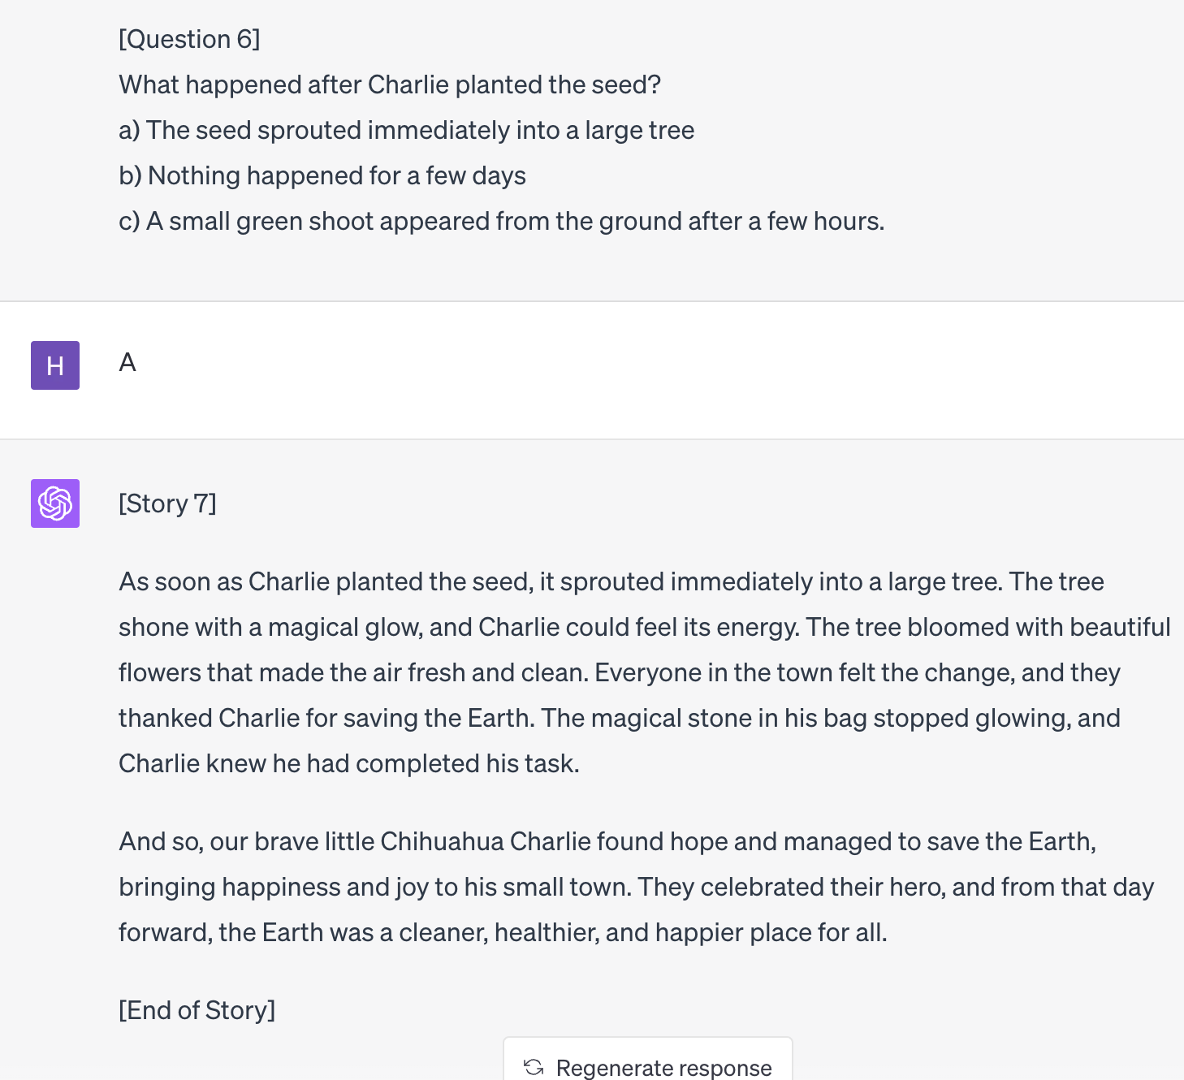Image resolution: width=1184 pixels, height=1080 pixels.
Task: Click the question about Charlie planting the seed
Action: (390, 84)
